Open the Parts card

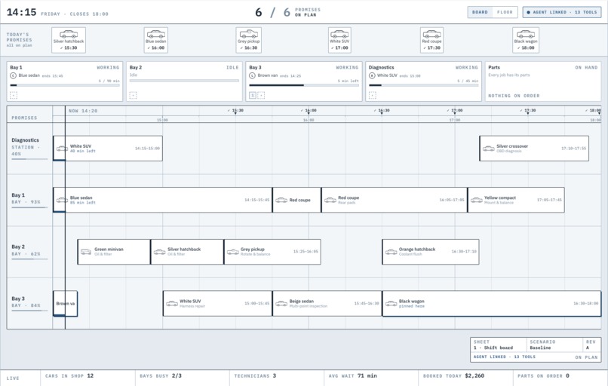click(543, 81)
